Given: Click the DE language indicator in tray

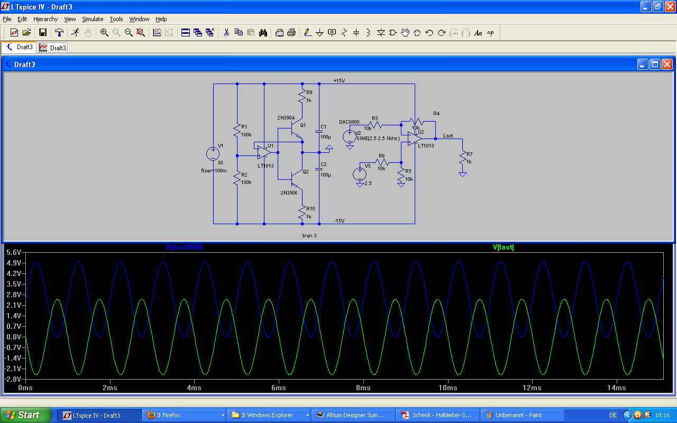Looking at the screenshot, I should pyautogui.click(x=612, y=416).
